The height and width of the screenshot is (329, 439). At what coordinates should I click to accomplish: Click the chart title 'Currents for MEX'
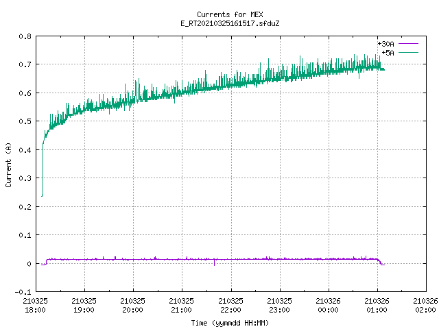pyautogui.click(x=230, y=14)
